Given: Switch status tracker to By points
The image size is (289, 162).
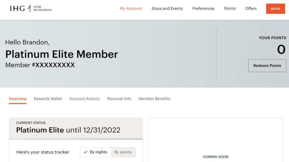Looking at the screenshot, I should point(123,152).
